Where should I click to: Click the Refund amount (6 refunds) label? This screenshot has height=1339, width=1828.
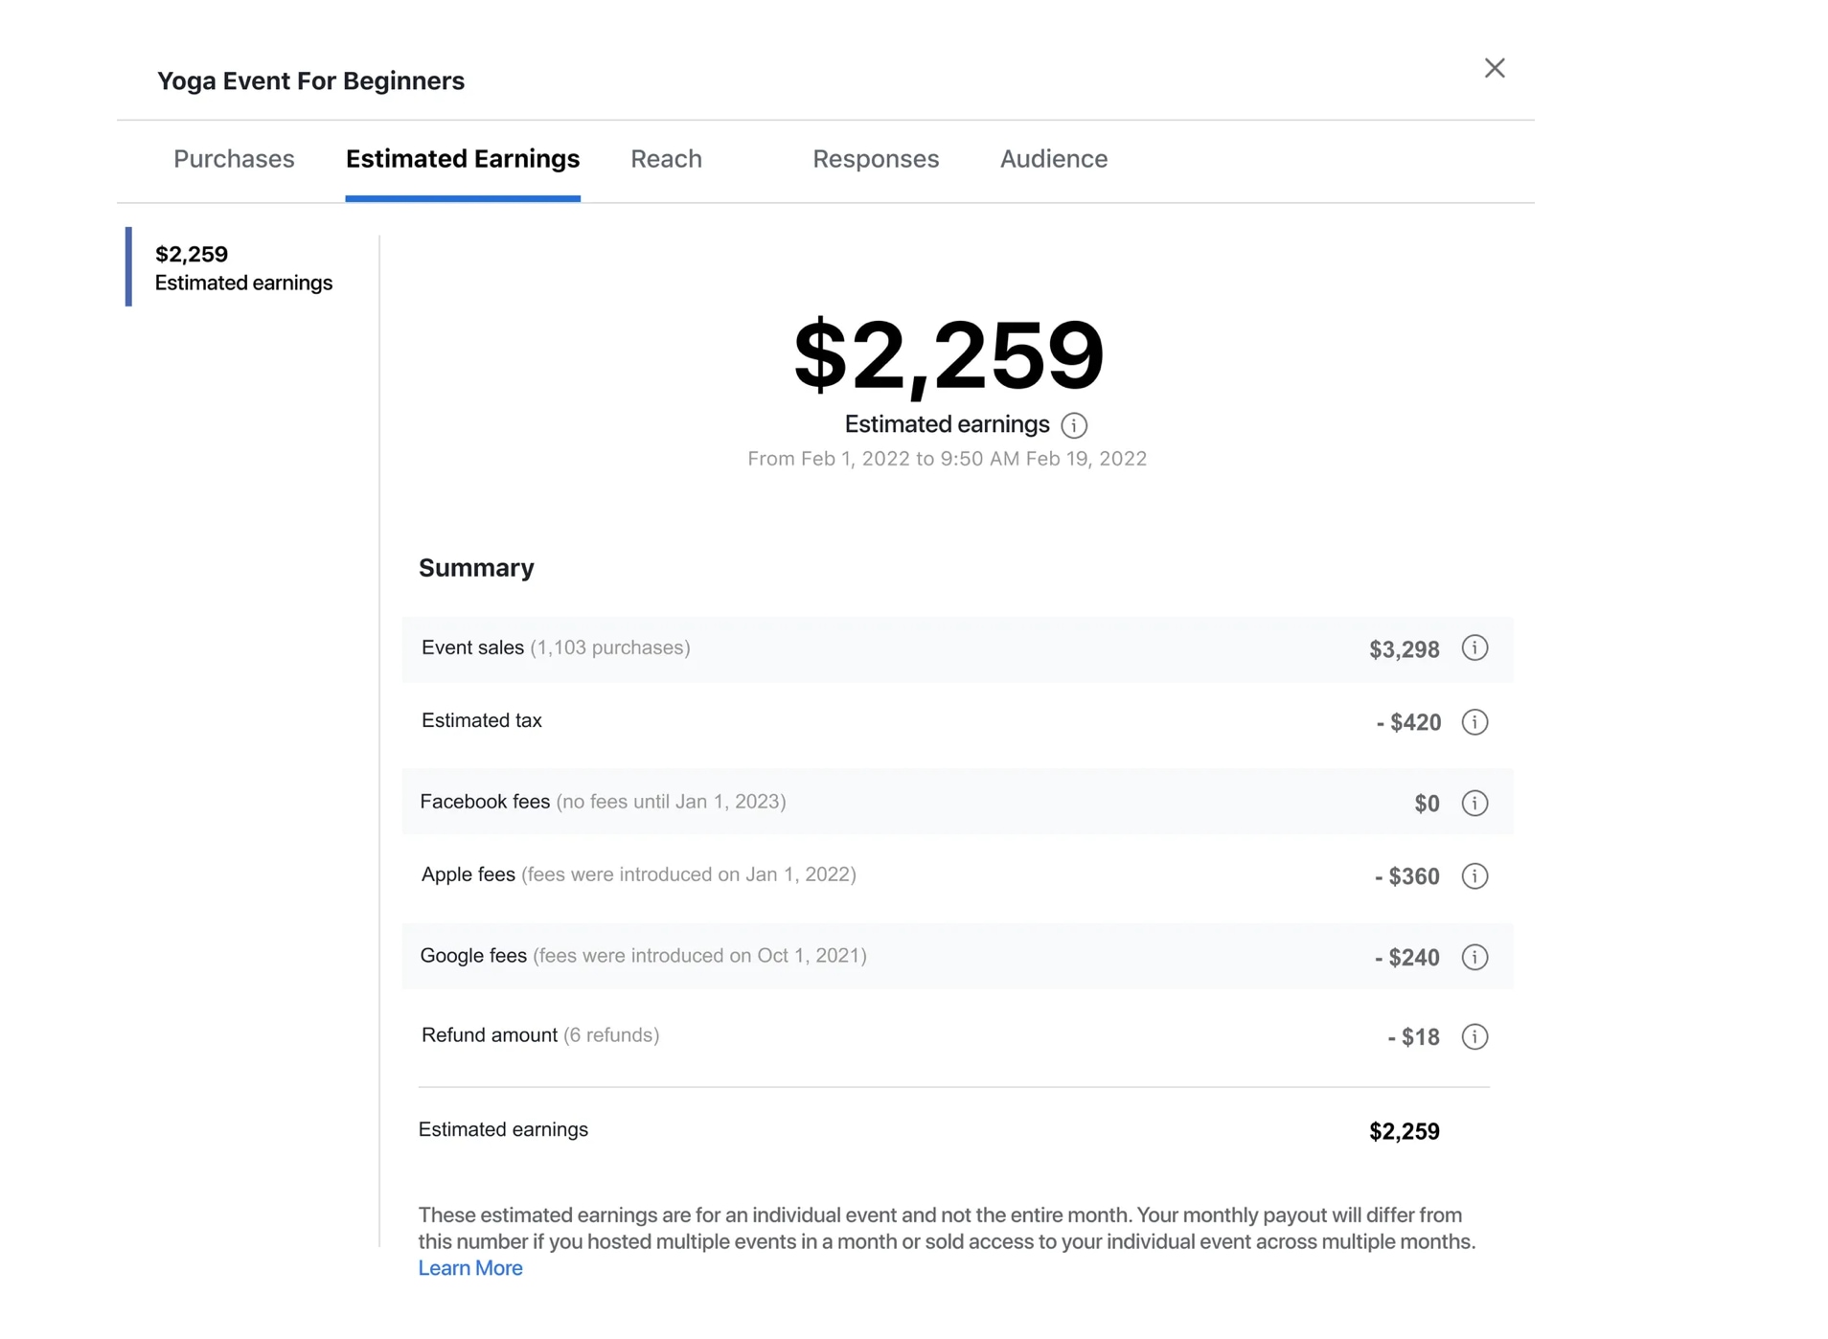point(540,1035)
